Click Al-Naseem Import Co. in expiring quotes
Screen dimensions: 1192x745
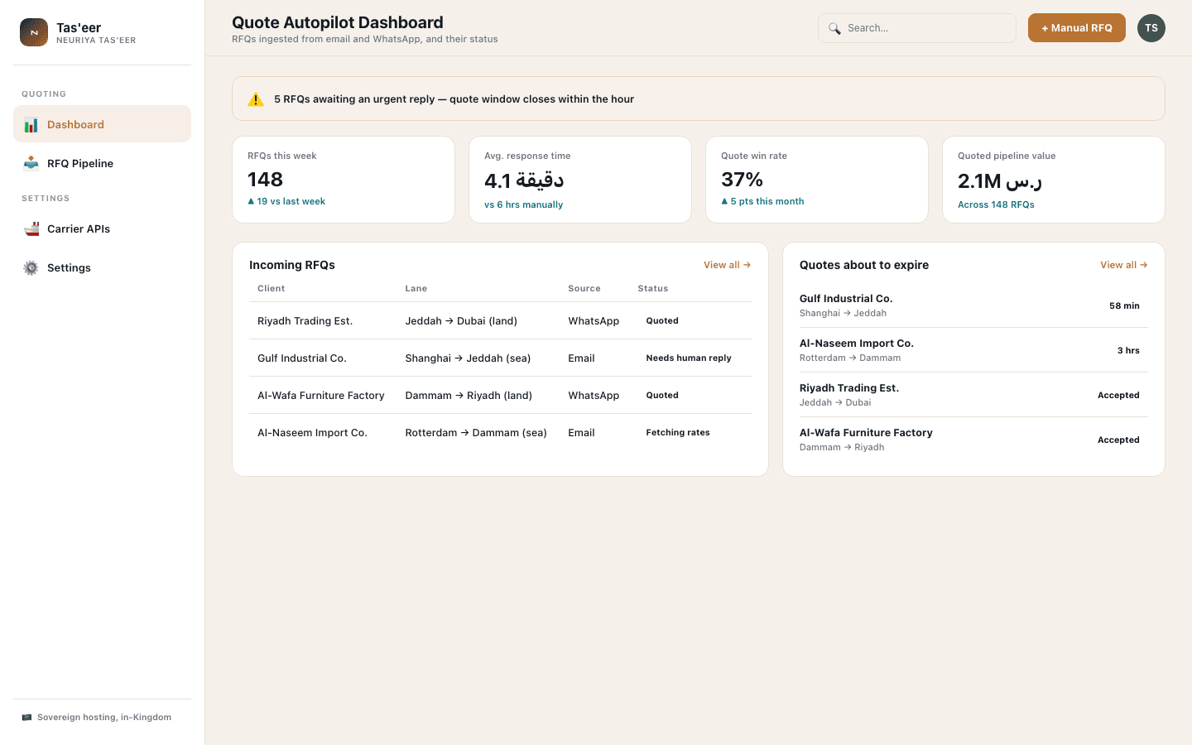coord(857,344)
